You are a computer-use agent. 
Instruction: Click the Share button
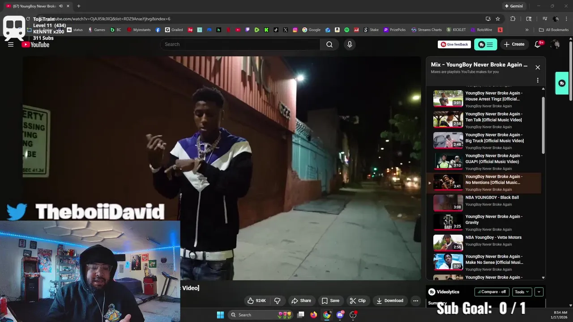(x=301, y=301)
